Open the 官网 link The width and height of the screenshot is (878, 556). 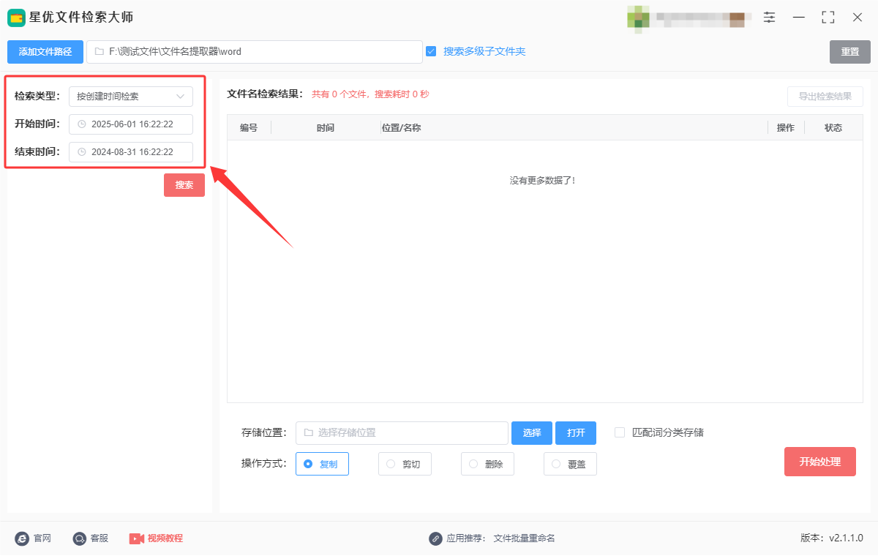42,538
